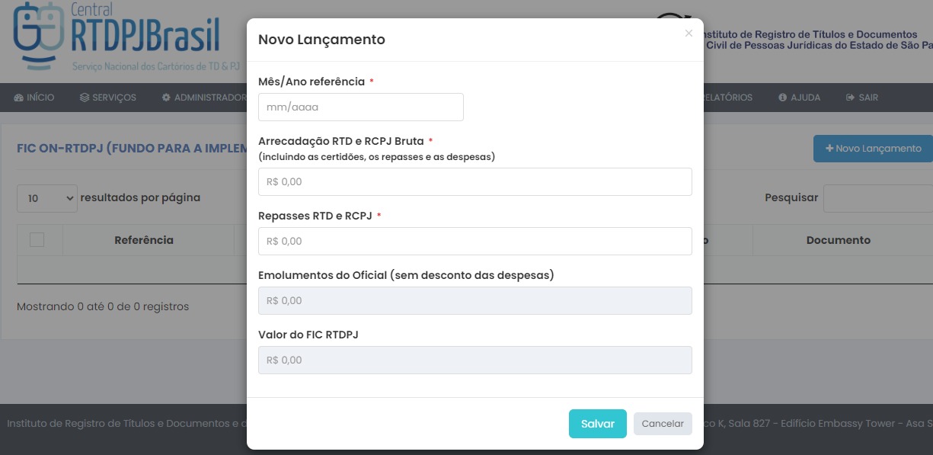Open the SERVIÇOS menu item
Viewport: 933px width, 455px height.
[108, 98]
